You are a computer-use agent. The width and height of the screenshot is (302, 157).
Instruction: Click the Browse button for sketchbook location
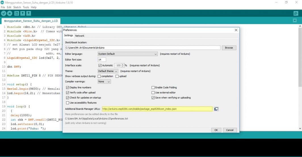[x=229, y=48]
